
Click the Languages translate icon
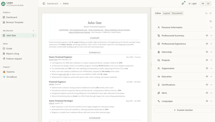click(x=159, y=101)
